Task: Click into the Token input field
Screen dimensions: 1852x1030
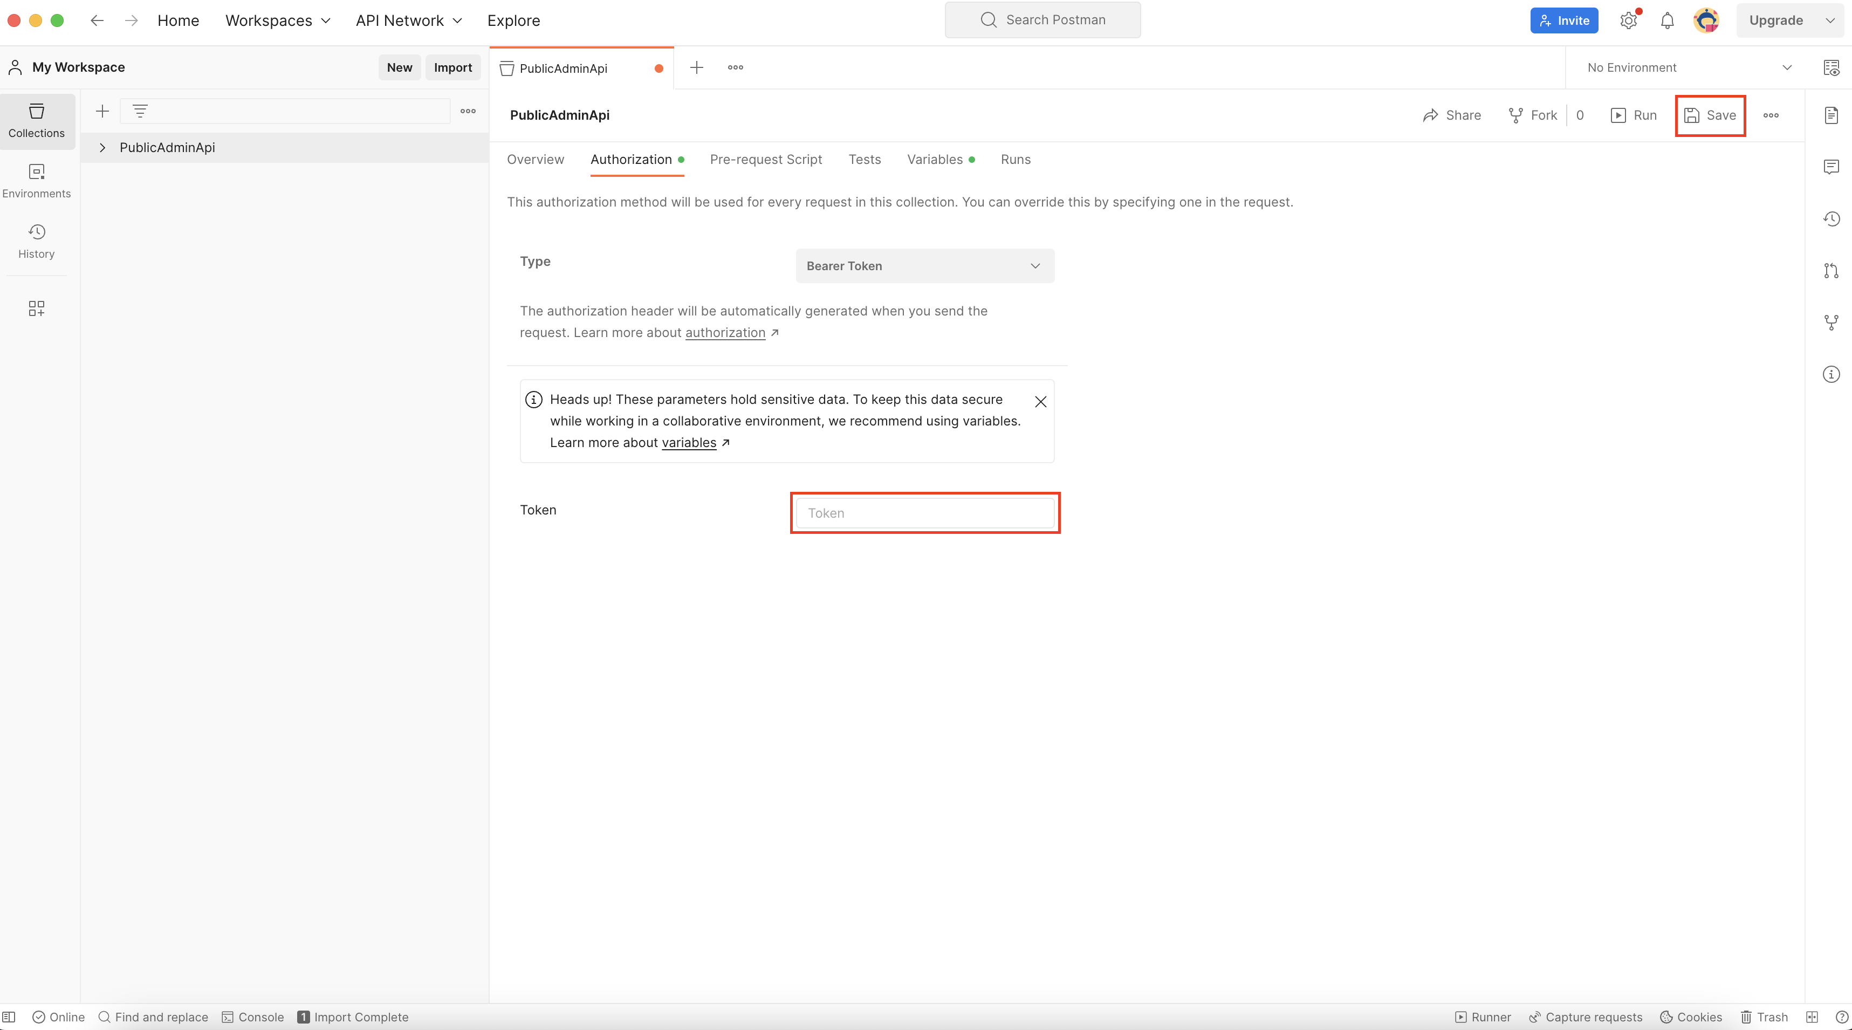Action: pyautogui.click(x=924, y=513)
